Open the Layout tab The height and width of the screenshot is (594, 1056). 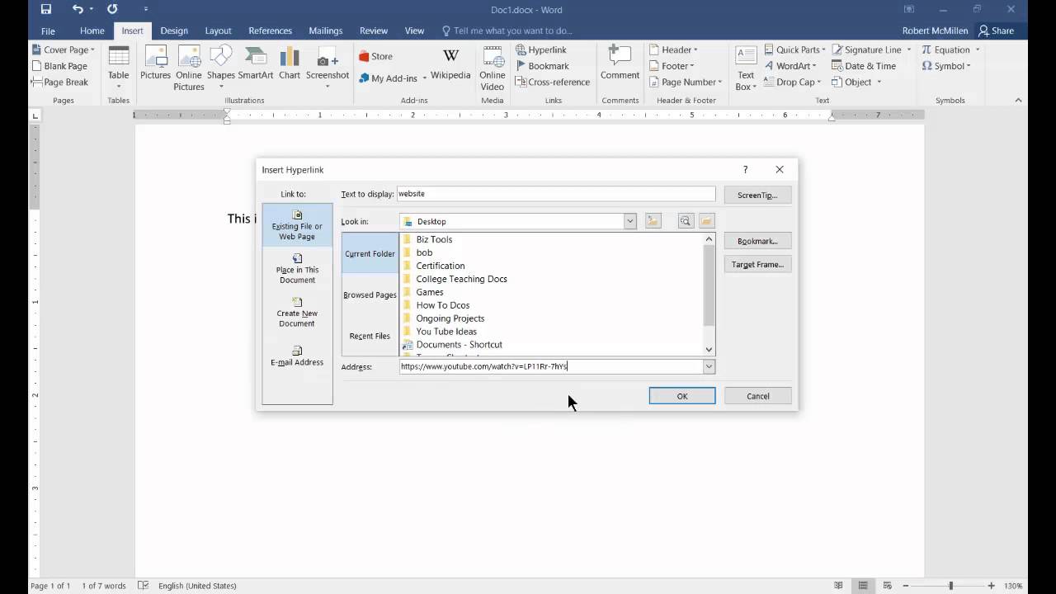pos(218,31)
